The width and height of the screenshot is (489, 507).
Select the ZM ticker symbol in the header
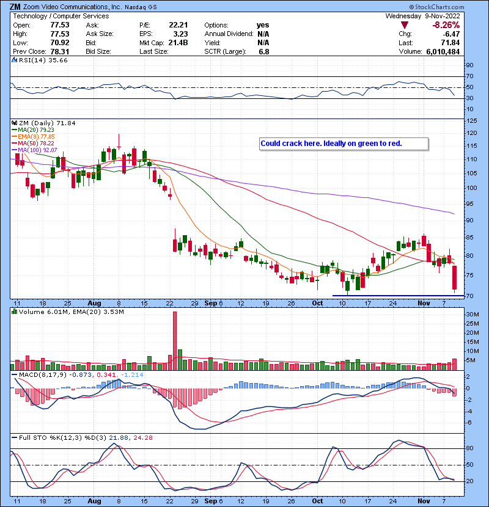click(15, 7)
